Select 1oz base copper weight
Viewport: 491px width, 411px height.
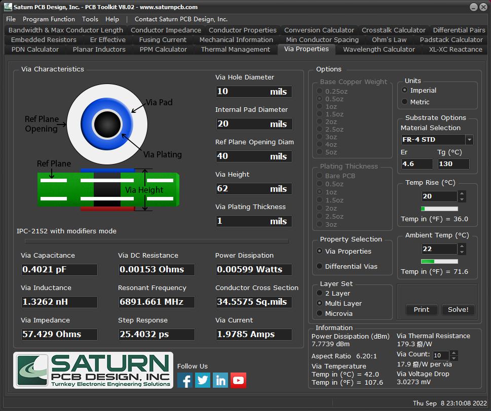click(x=327, y=106)
